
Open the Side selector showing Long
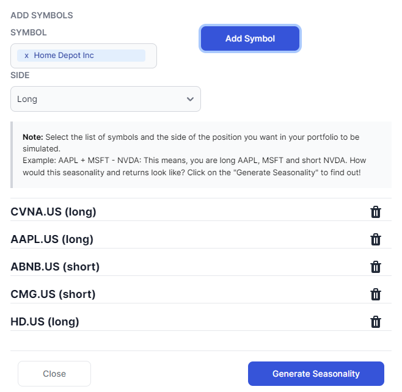(x=105, y=99)
